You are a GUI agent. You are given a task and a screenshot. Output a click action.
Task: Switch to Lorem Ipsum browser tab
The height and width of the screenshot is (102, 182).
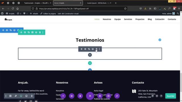[98, 3]
